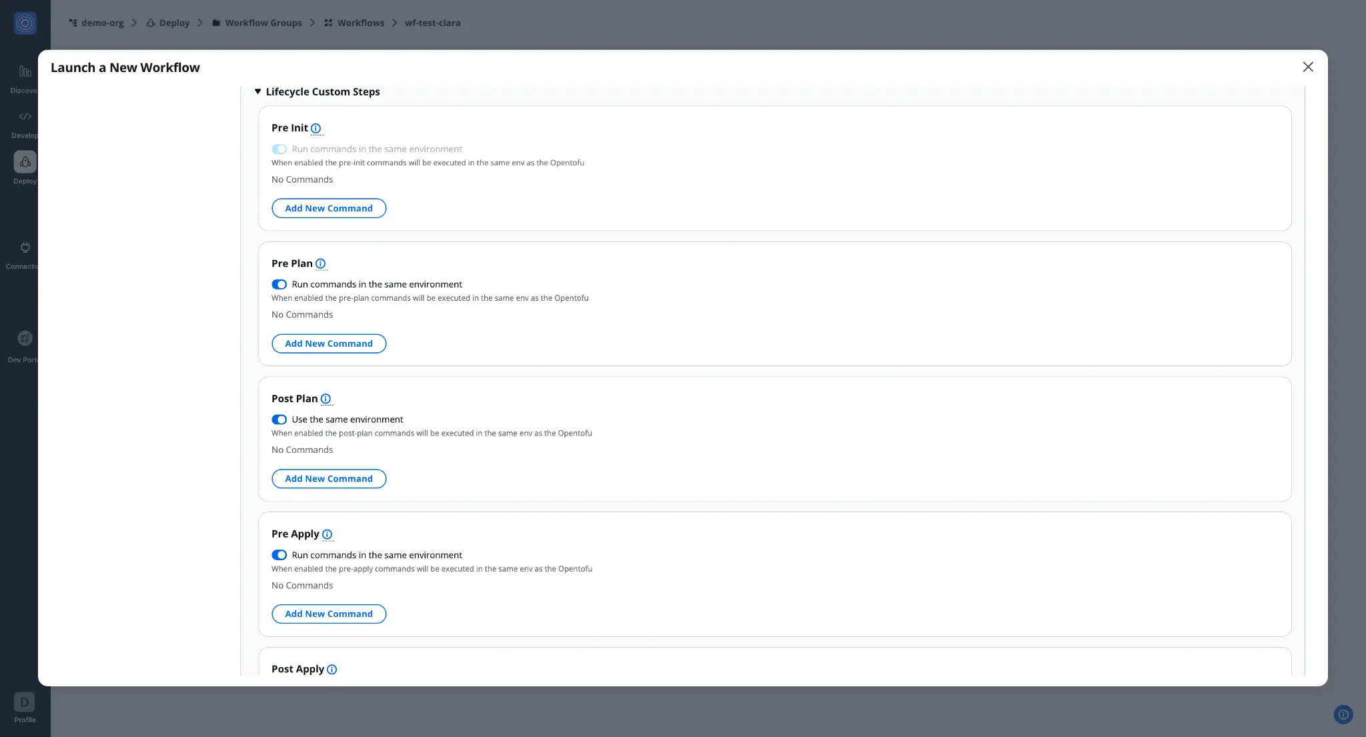Click the Pre Init info icon
The width and height of the screenshot is (1366, 737).
coord(315,128)
